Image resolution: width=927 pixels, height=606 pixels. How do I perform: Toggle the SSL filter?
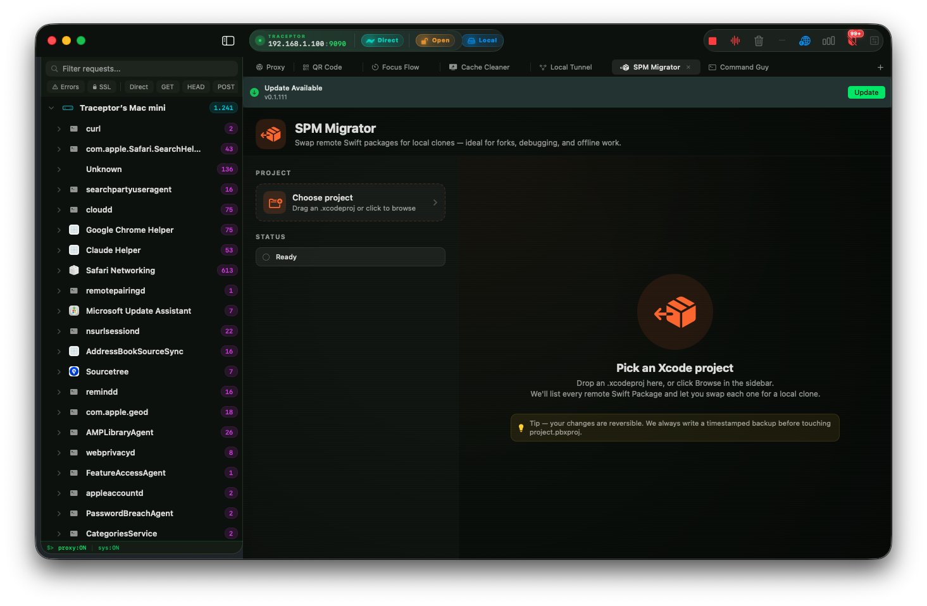[102, 87]
